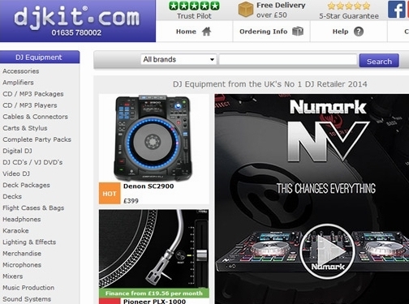Open the Digital DJ category

17,151
